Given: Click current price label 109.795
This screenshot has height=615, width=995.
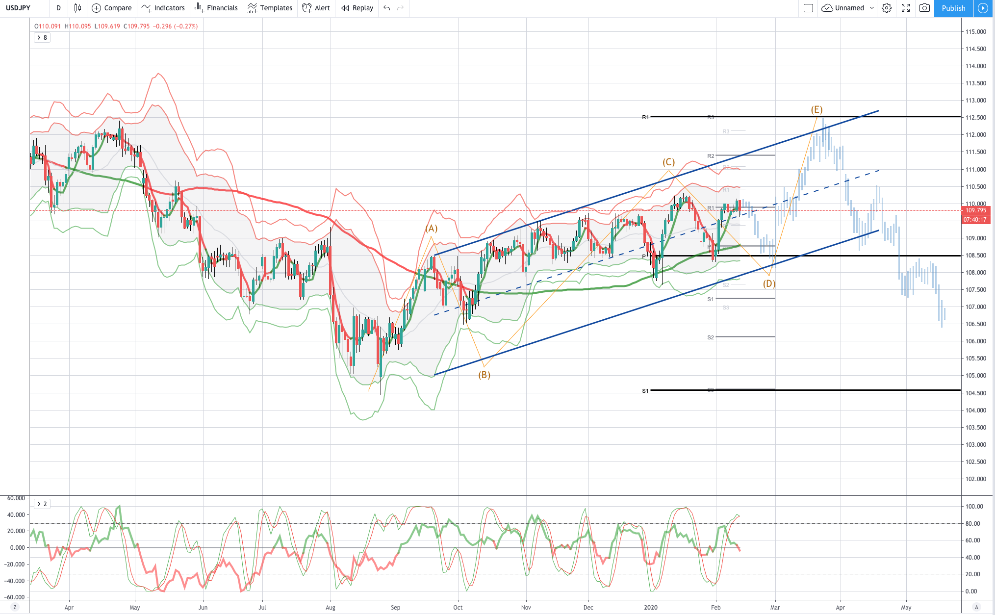Looking at the screenshot, I should coord(976,210).
